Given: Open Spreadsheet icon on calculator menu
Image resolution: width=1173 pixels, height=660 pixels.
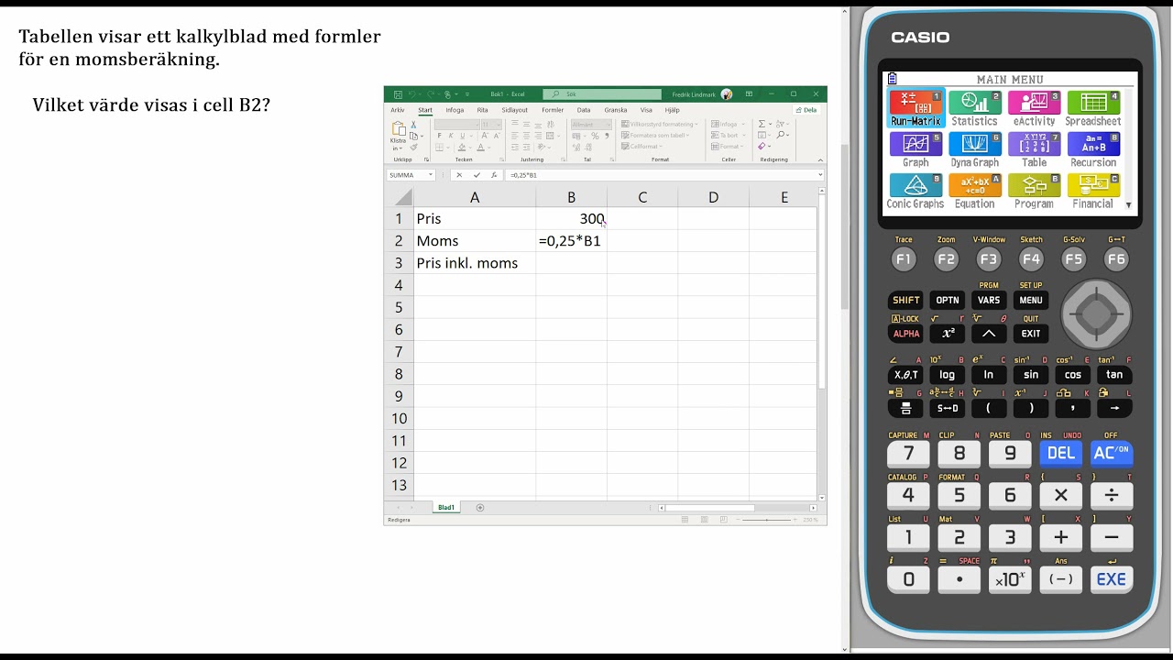Looking at the screenshot, I should [1092, 109].
